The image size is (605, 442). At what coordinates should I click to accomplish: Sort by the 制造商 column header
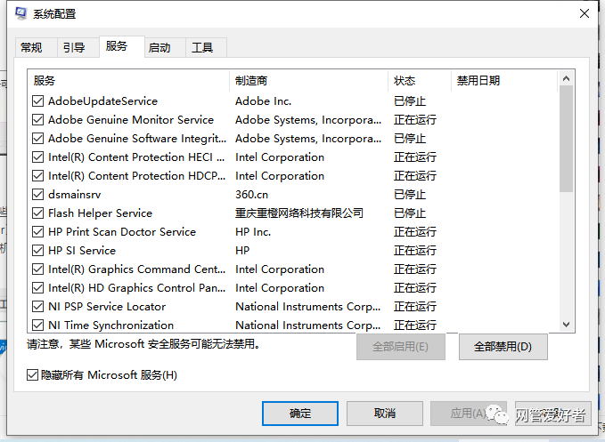pyautogui.click(x=308, y=81)
